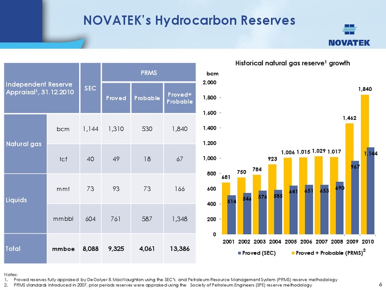Click the 530 table cell
This screenshot has height=290, width=386.
pyautogui.click(x=147, y=129)
